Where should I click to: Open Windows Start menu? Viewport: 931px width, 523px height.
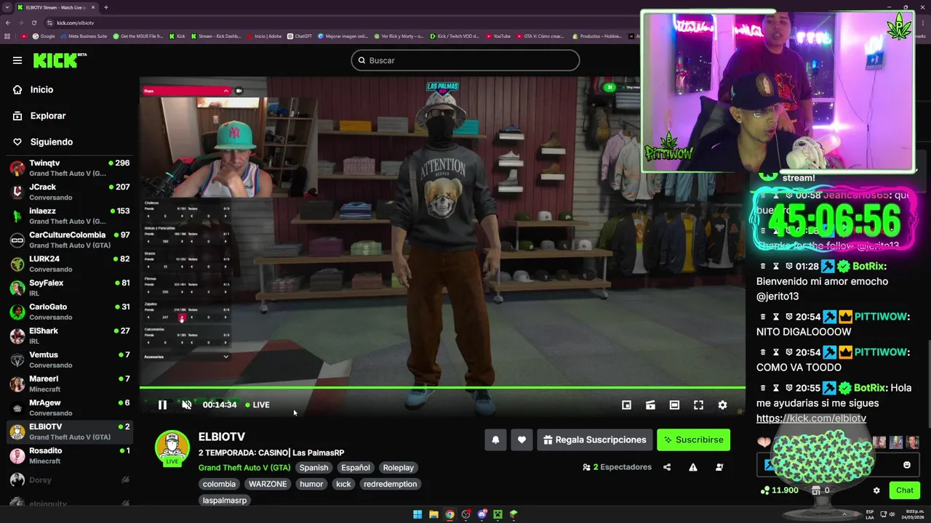click(417, 514)
